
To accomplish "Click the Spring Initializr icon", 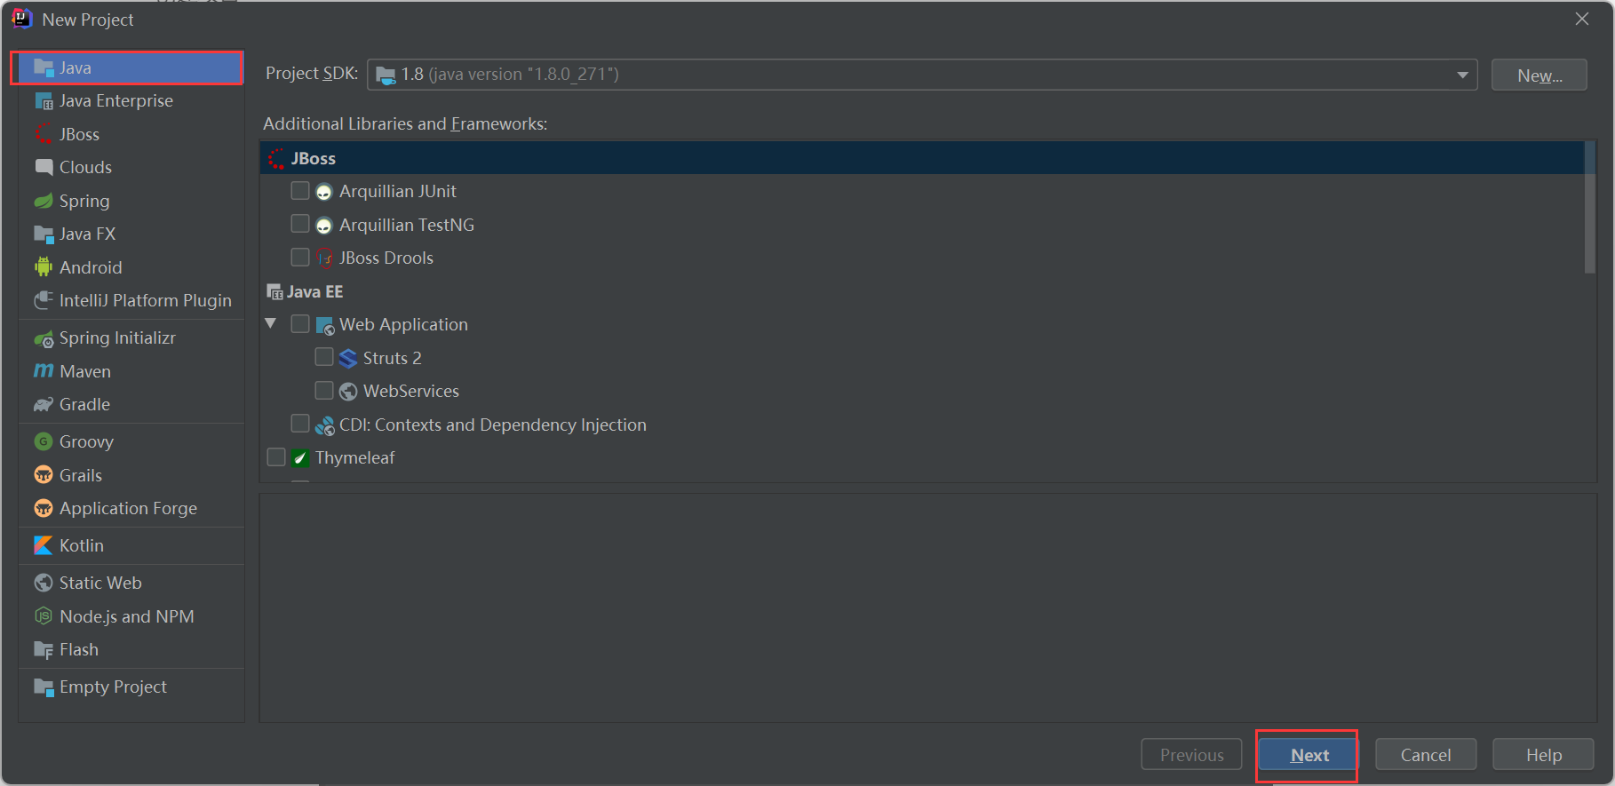I will (x=44, y=338).
